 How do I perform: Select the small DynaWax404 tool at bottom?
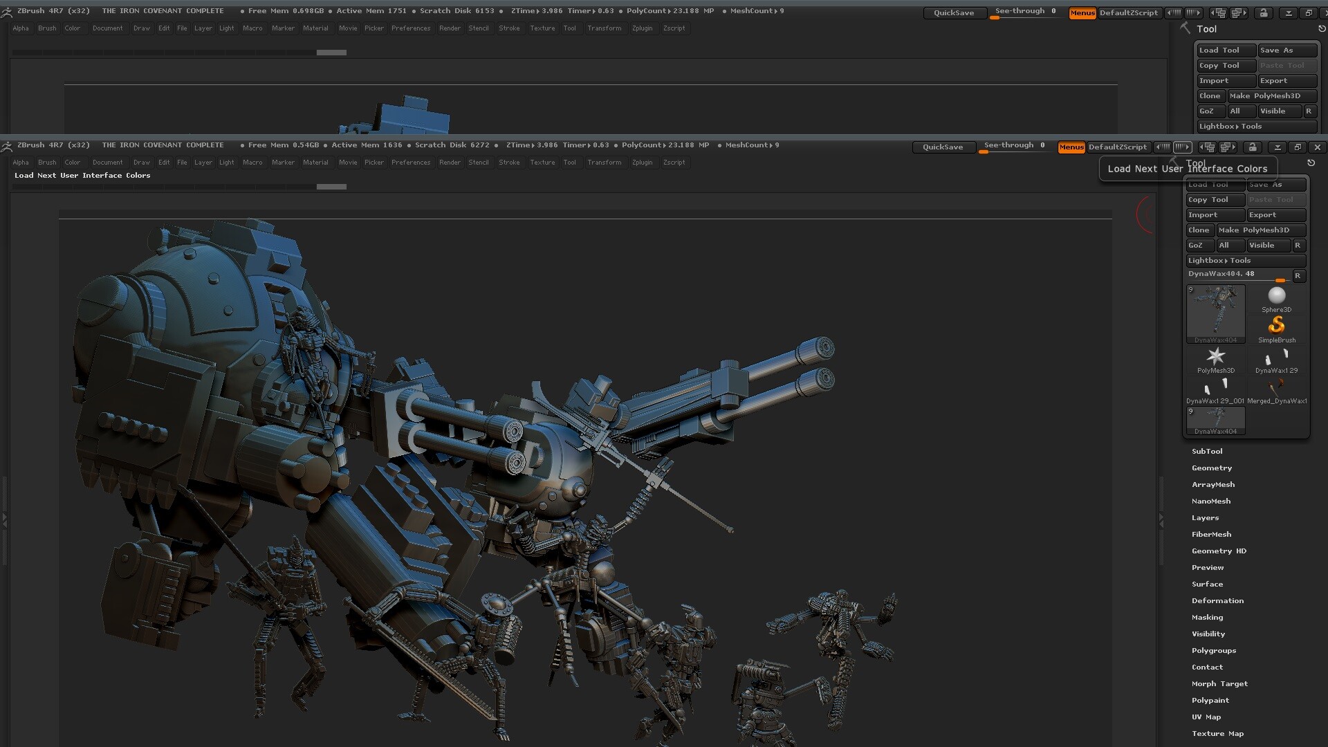[x=1216, y=421]
